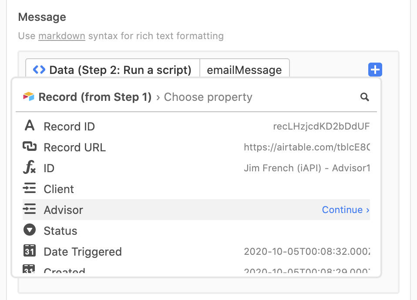
Task: Open the search magnifier in property picker
Action: [x=365, y=97]
